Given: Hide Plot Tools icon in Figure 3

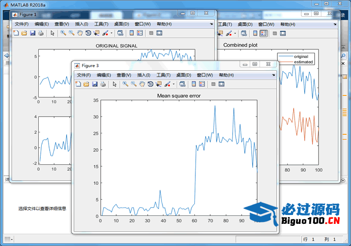Looking at the screenshot, I should click(x=214, y=84).
